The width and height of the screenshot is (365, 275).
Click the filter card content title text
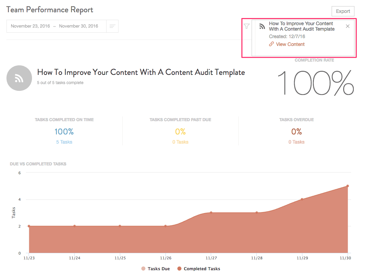click(x=302, y=26)
